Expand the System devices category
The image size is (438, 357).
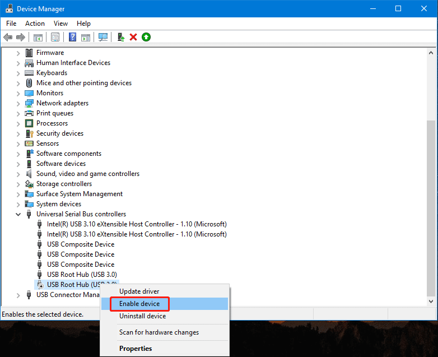18,204
